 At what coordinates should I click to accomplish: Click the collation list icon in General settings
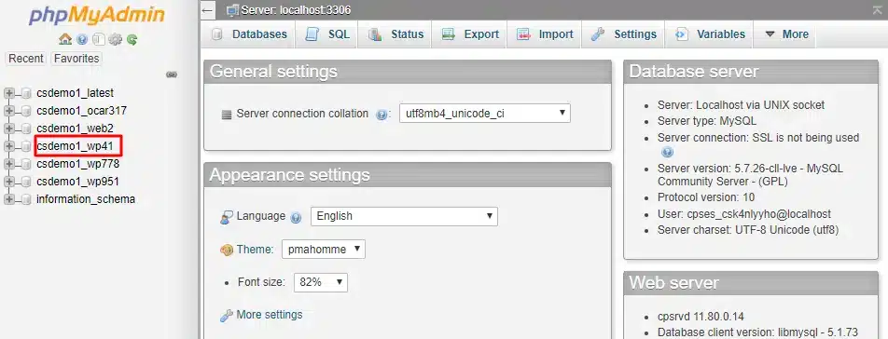click(x=227, y=115)
